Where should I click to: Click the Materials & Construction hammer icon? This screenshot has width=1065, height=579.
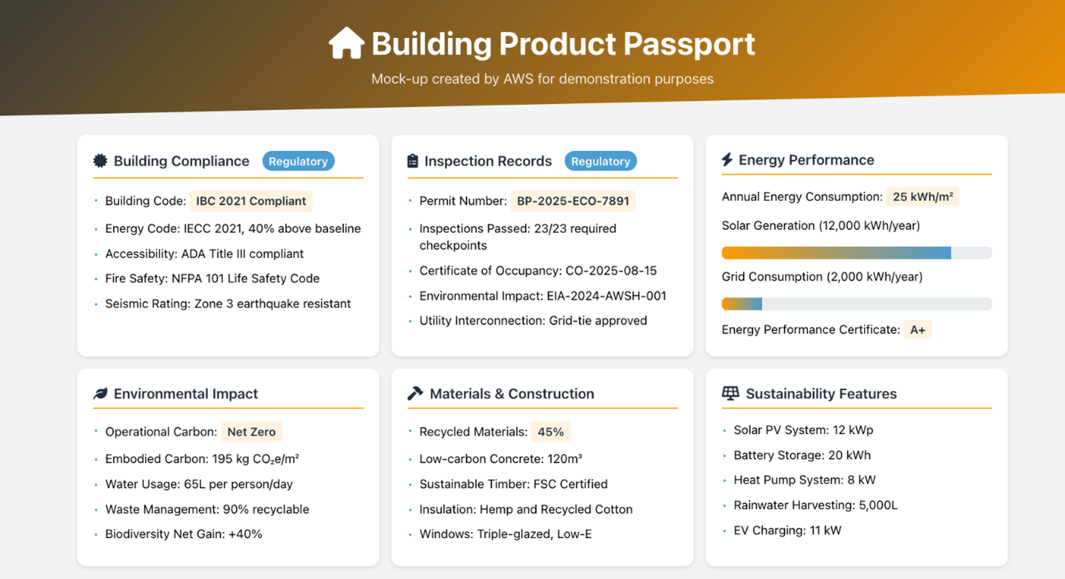click(x=415, y=394)
